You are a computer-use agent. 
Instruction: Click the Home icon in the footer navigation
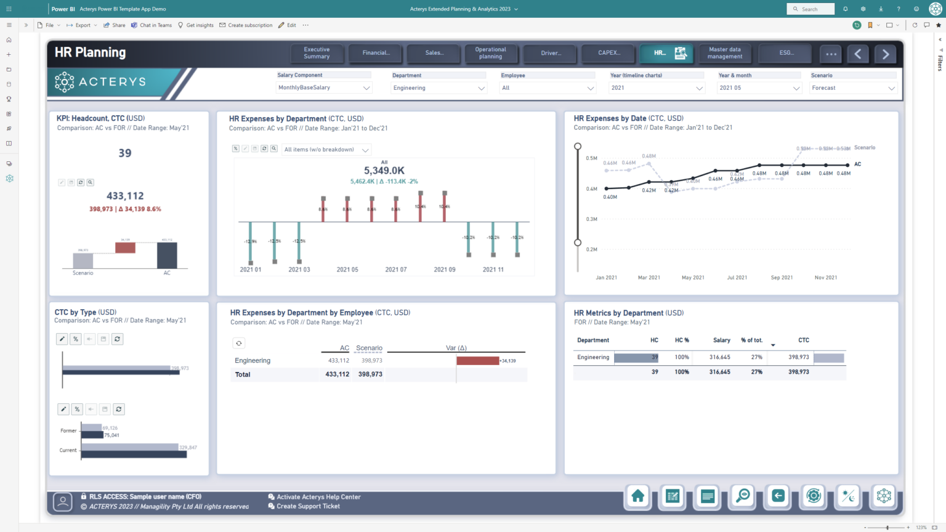click(x=637, y=497)
